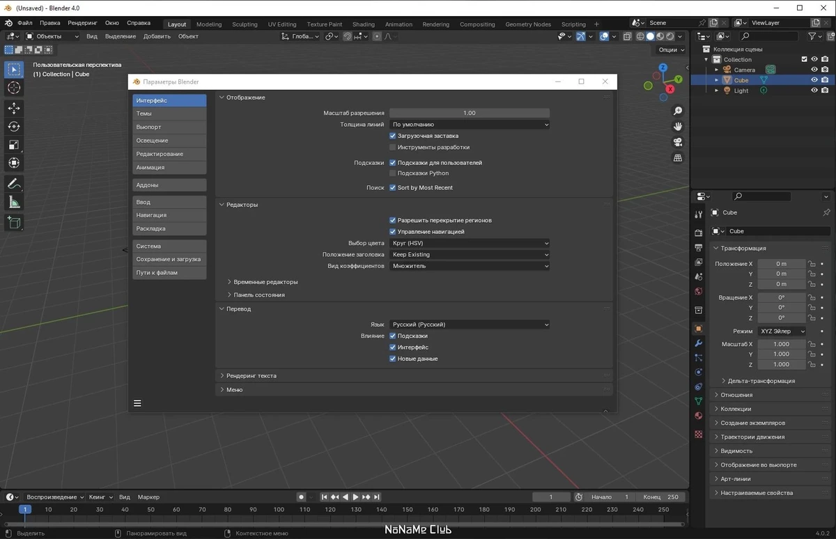
Task: Switch to the Geometry Nodes workspace tab
Action: pos(528,24)
